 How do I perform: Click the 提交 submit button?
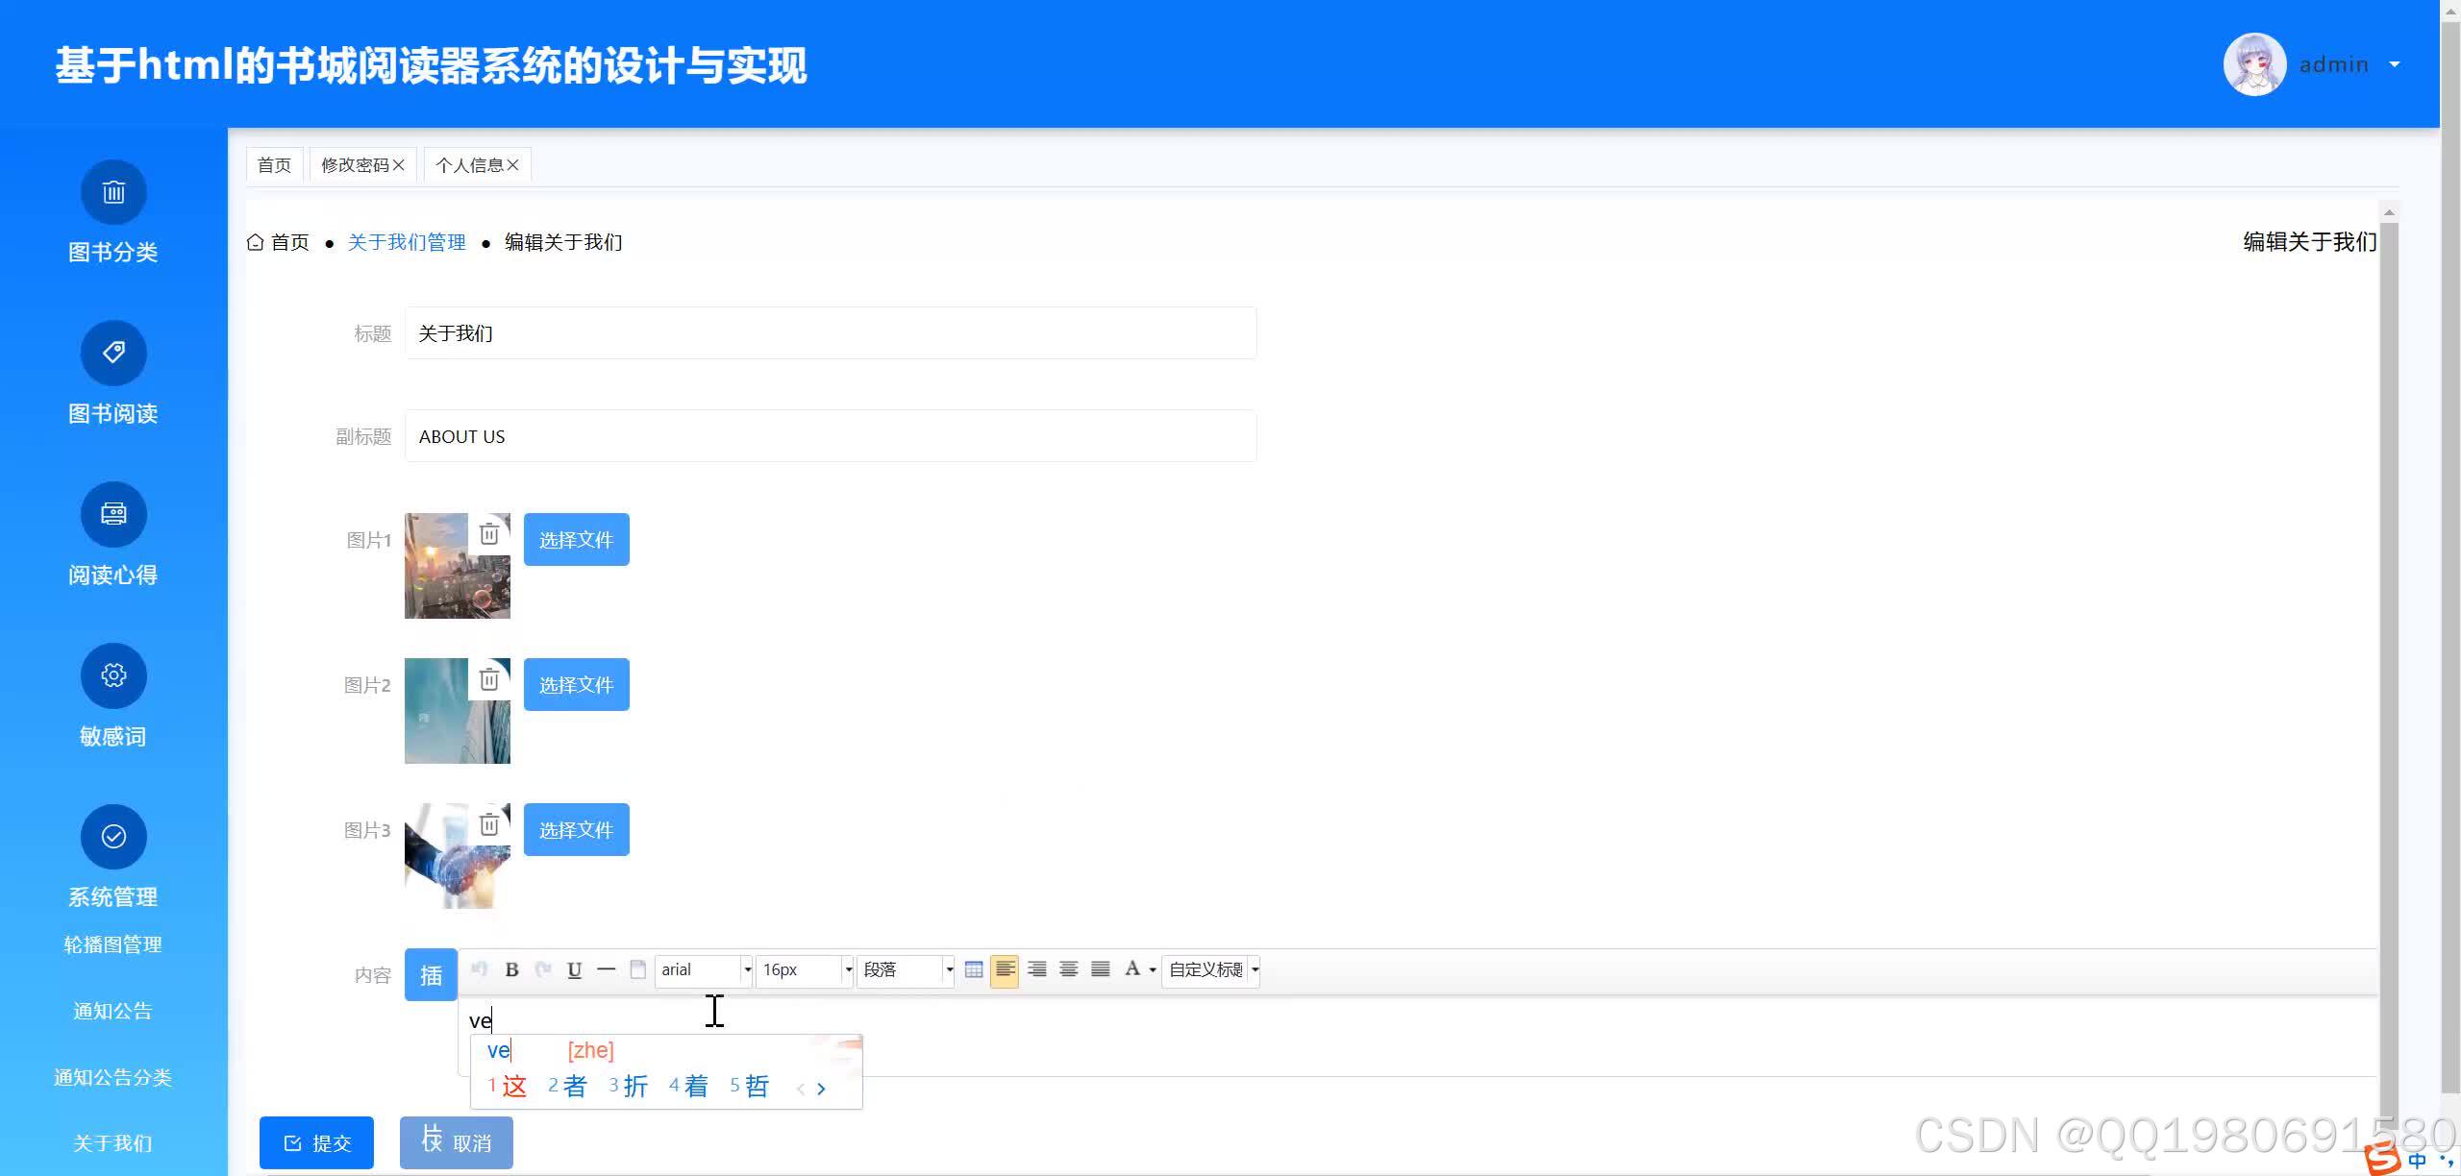point(316,1142)
